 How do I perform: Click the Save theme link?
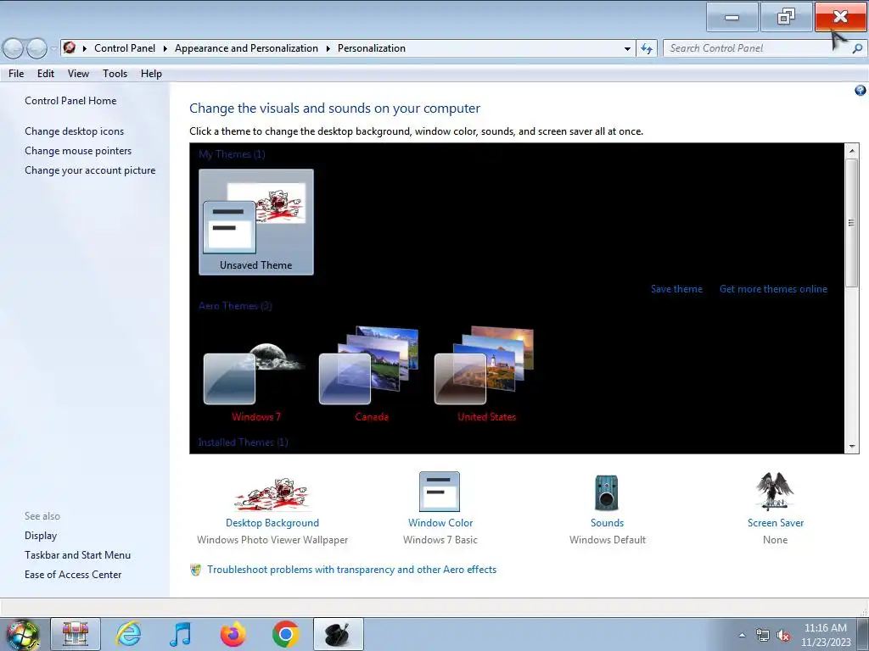(676, 289)
